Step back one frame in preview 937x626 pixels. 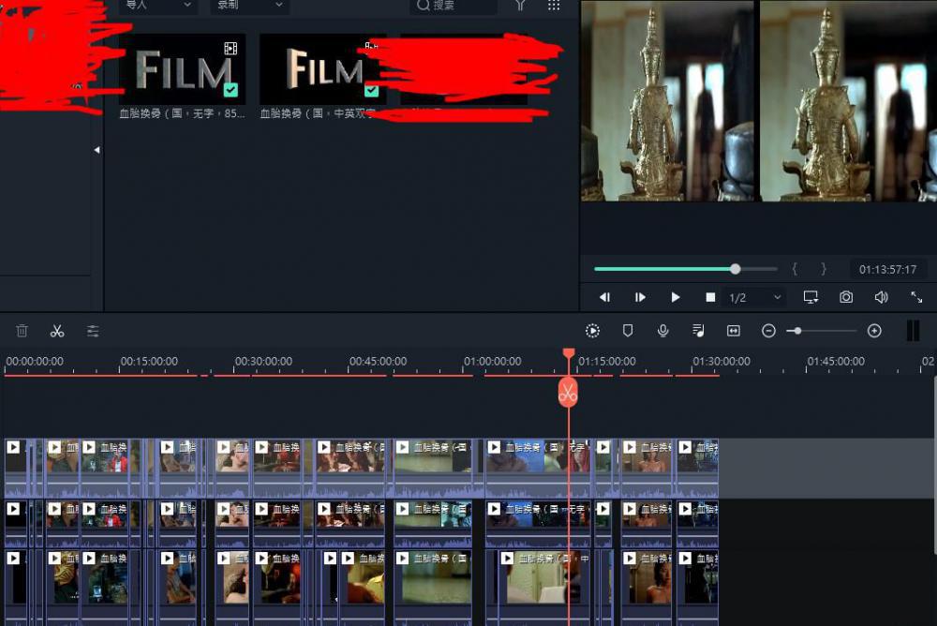pos(604,297)
